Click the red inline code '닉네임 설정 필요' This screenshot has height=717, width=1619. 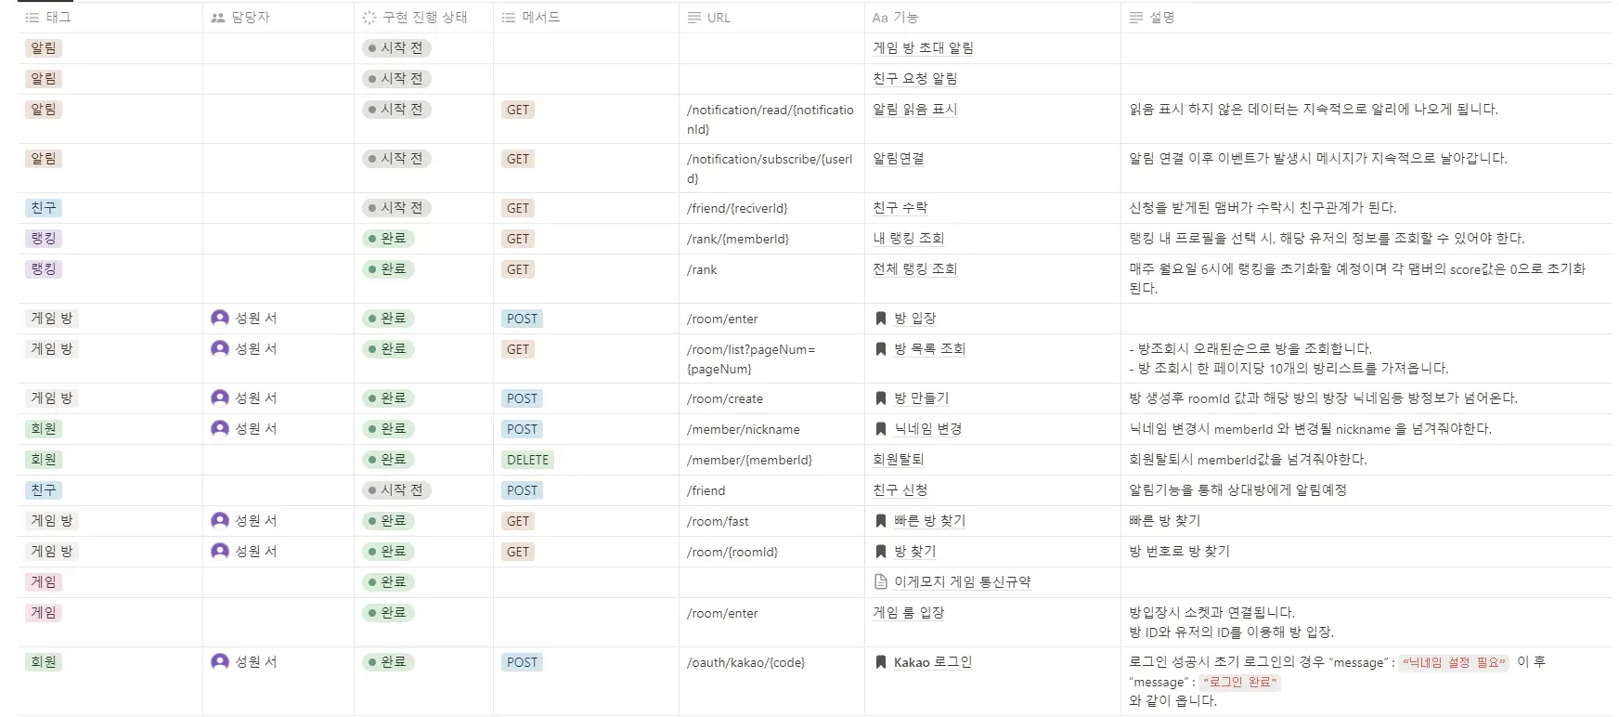(x=1453, y=662)
